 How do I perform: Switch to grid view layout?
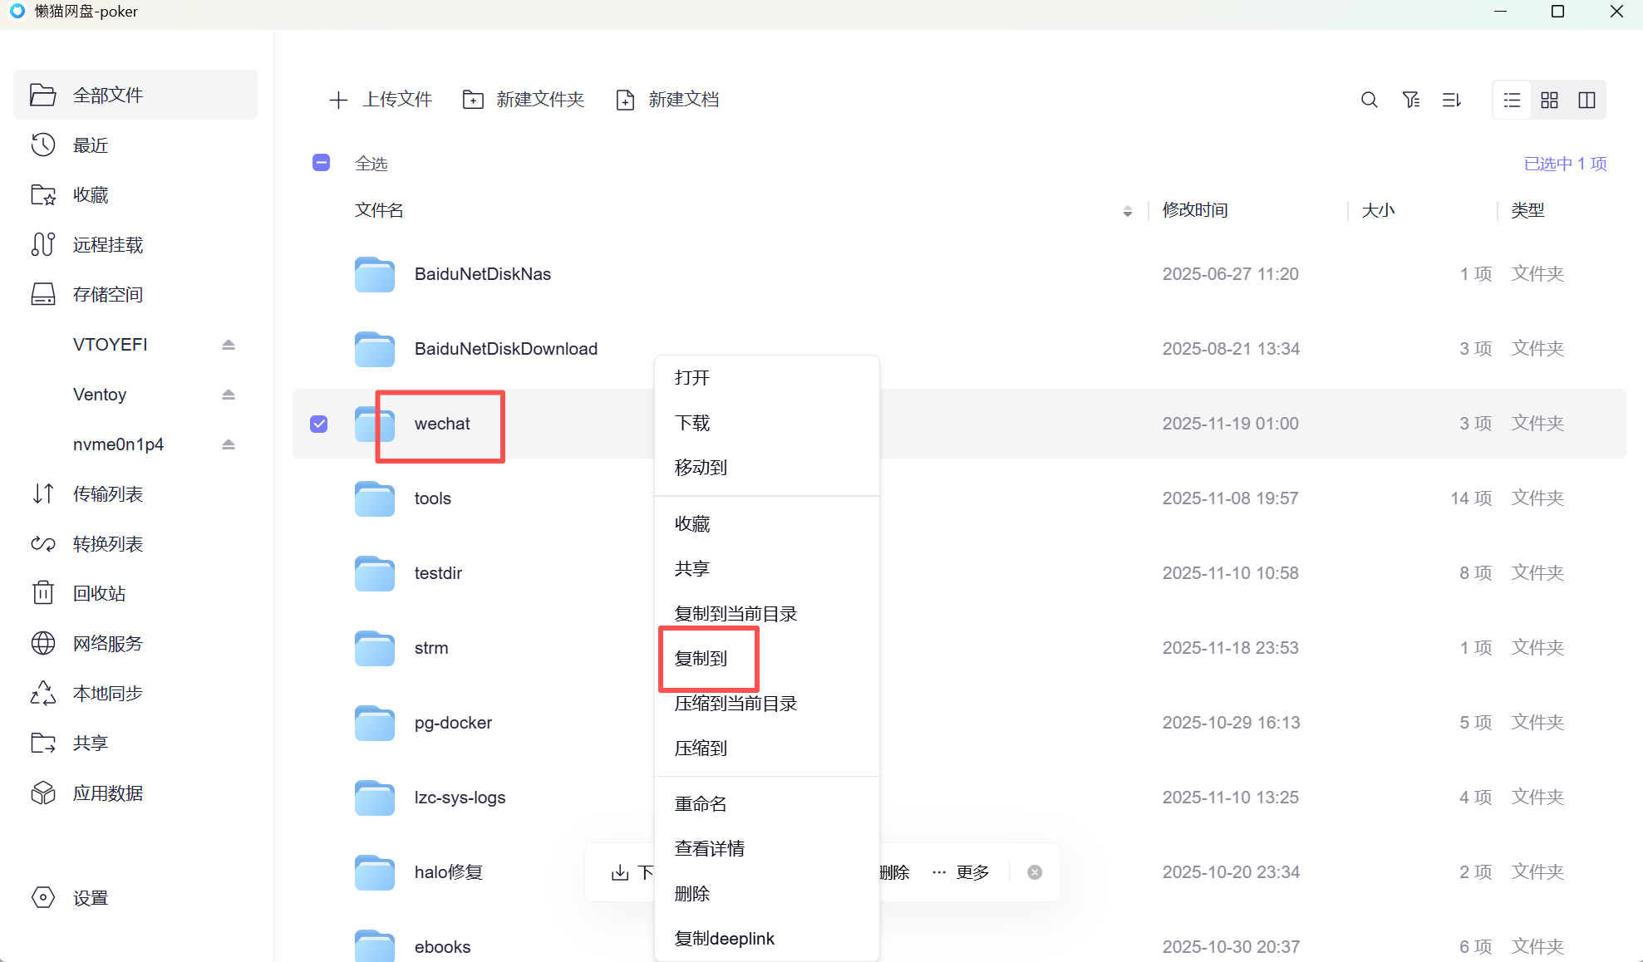1549,100
